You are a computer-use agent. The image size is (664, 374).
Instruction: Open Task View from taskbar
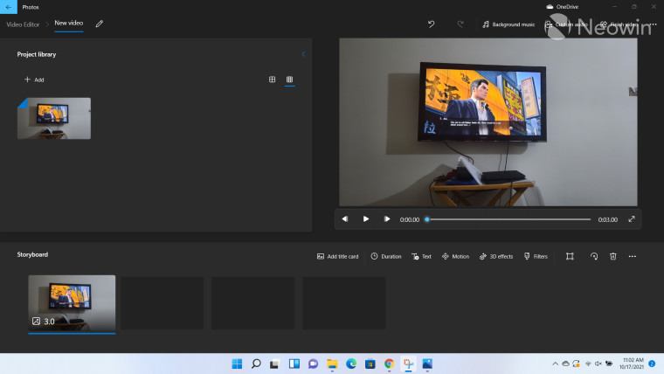pos(275,364)
